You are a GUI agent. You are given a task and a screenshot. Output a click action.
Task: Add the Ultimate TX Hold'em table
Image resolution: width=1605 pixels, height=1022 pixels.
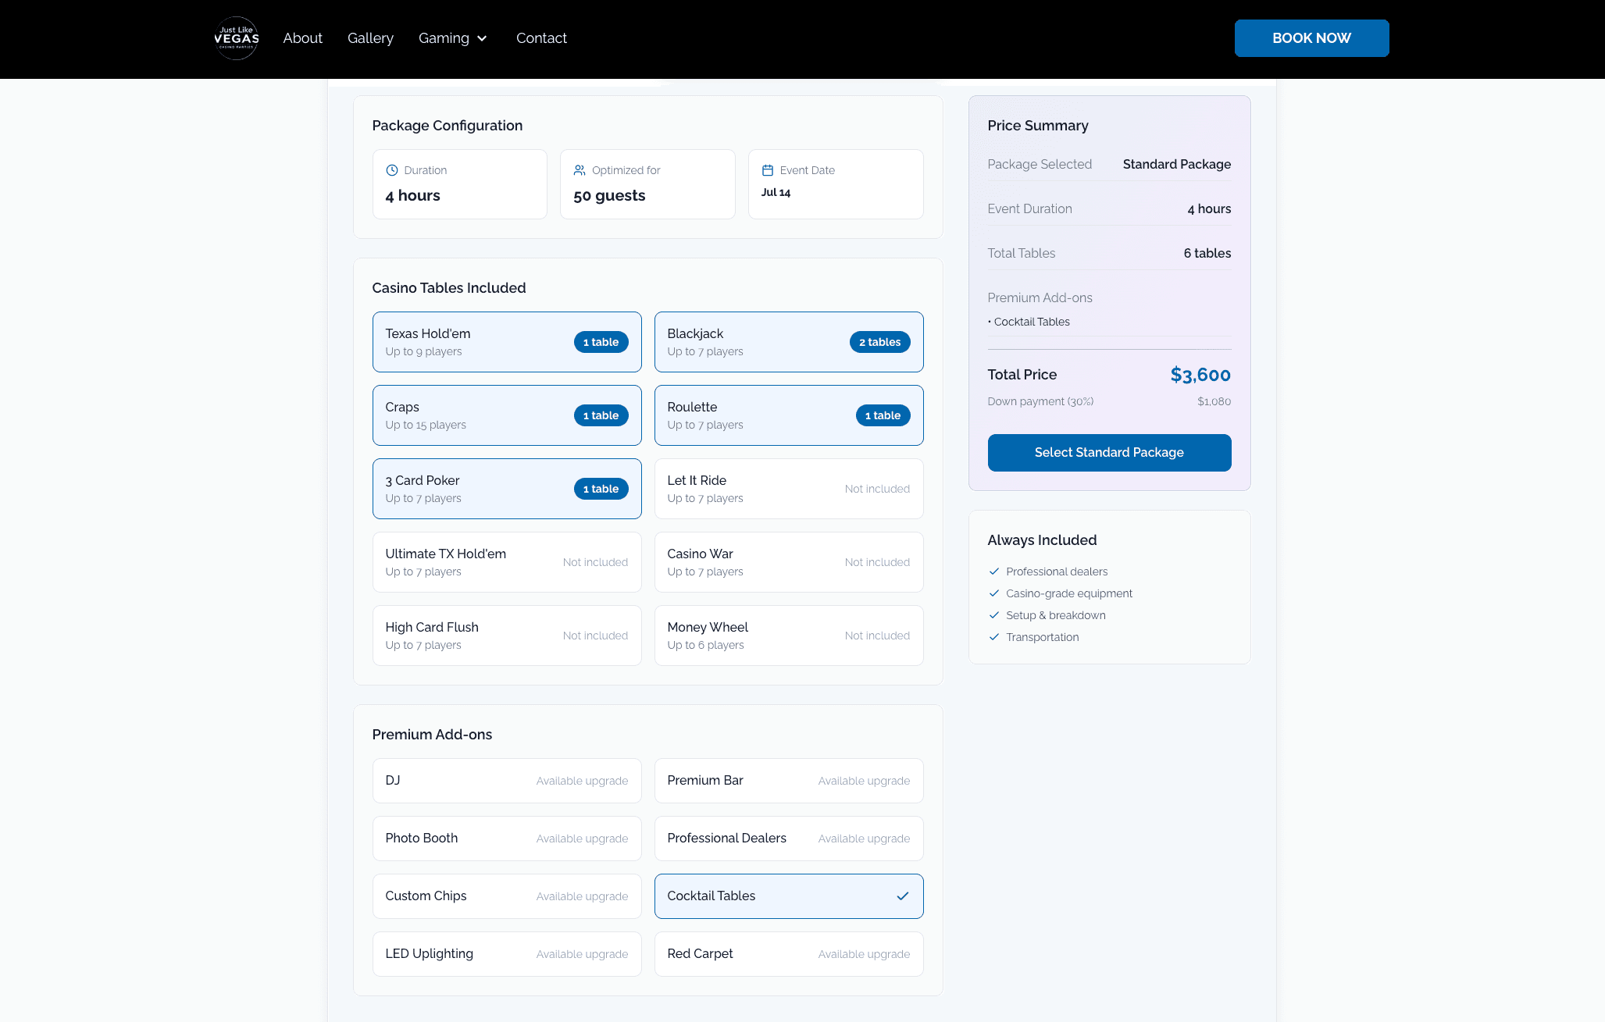tap(507, 562)
